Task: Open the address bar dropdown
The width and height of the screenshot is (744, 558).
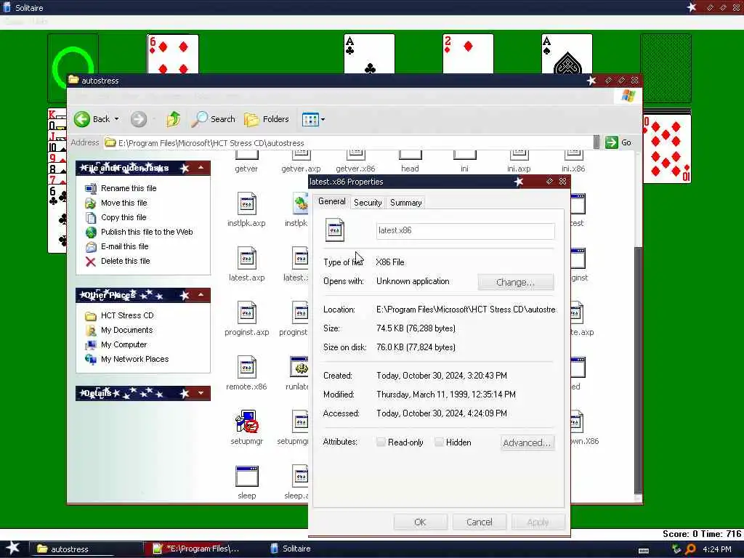Action: 597,142
